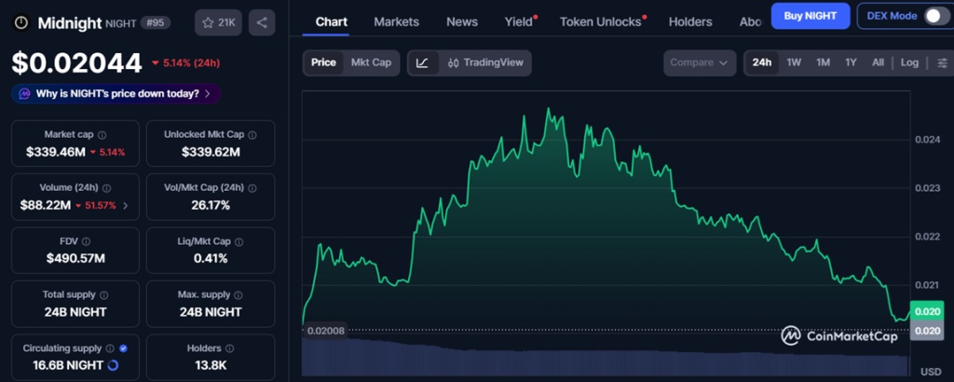Open the share icon button
The height and width of the screenshot is (382, 954).
click(262, 22)
